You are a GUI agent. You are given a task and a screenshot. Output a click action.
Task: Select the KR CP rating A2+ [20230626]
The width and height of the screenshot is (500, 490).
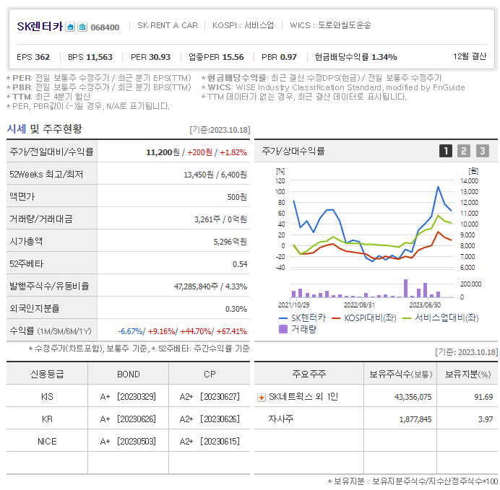[x=210, y=419]
